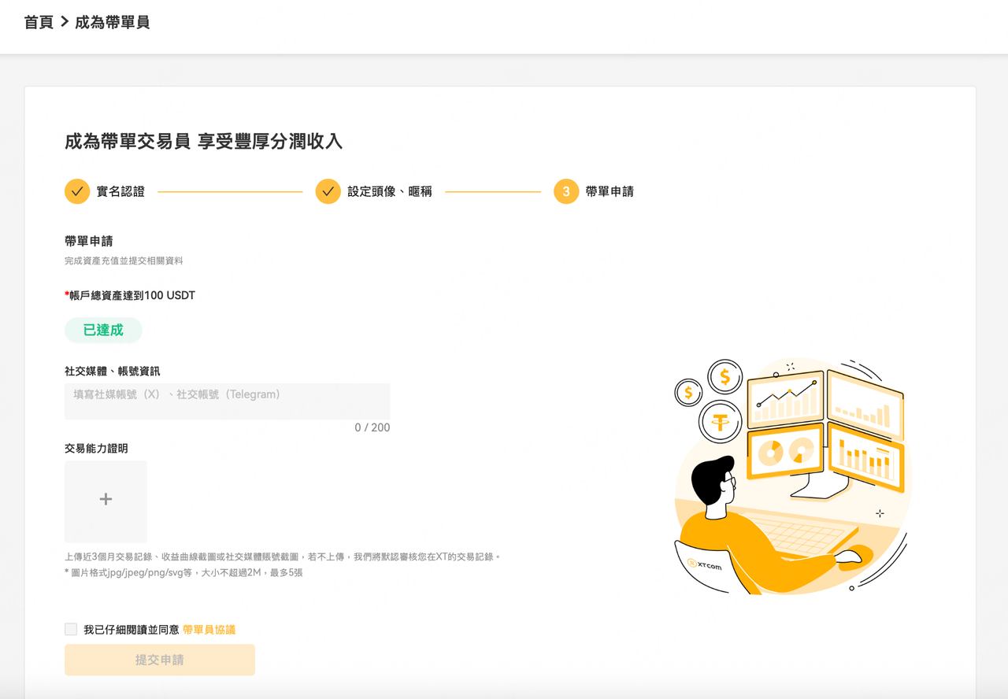Click the plus icon to upload image
The width and height of the screenshot is (1008, 699).
pyautogui.click(x=106, y=499)
